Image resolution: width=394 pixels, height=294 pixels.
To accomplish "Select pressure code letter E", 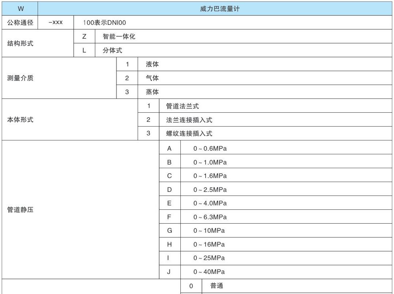I will (x=169, y=203).
